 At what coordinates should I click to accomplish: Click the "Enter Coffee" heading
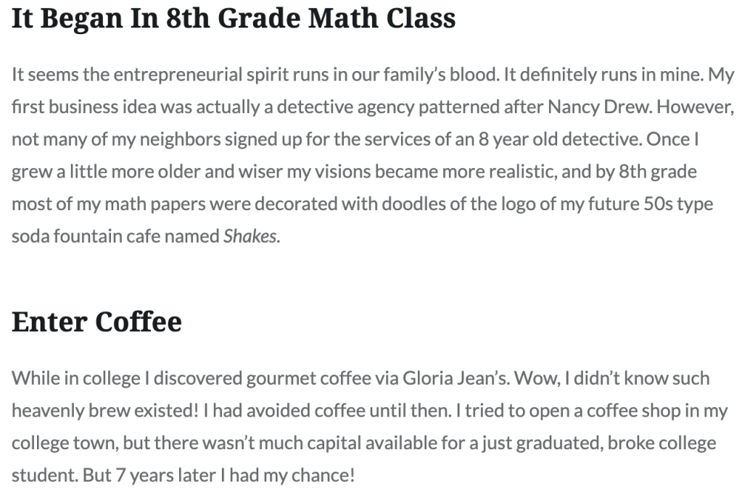coord(96,322)
